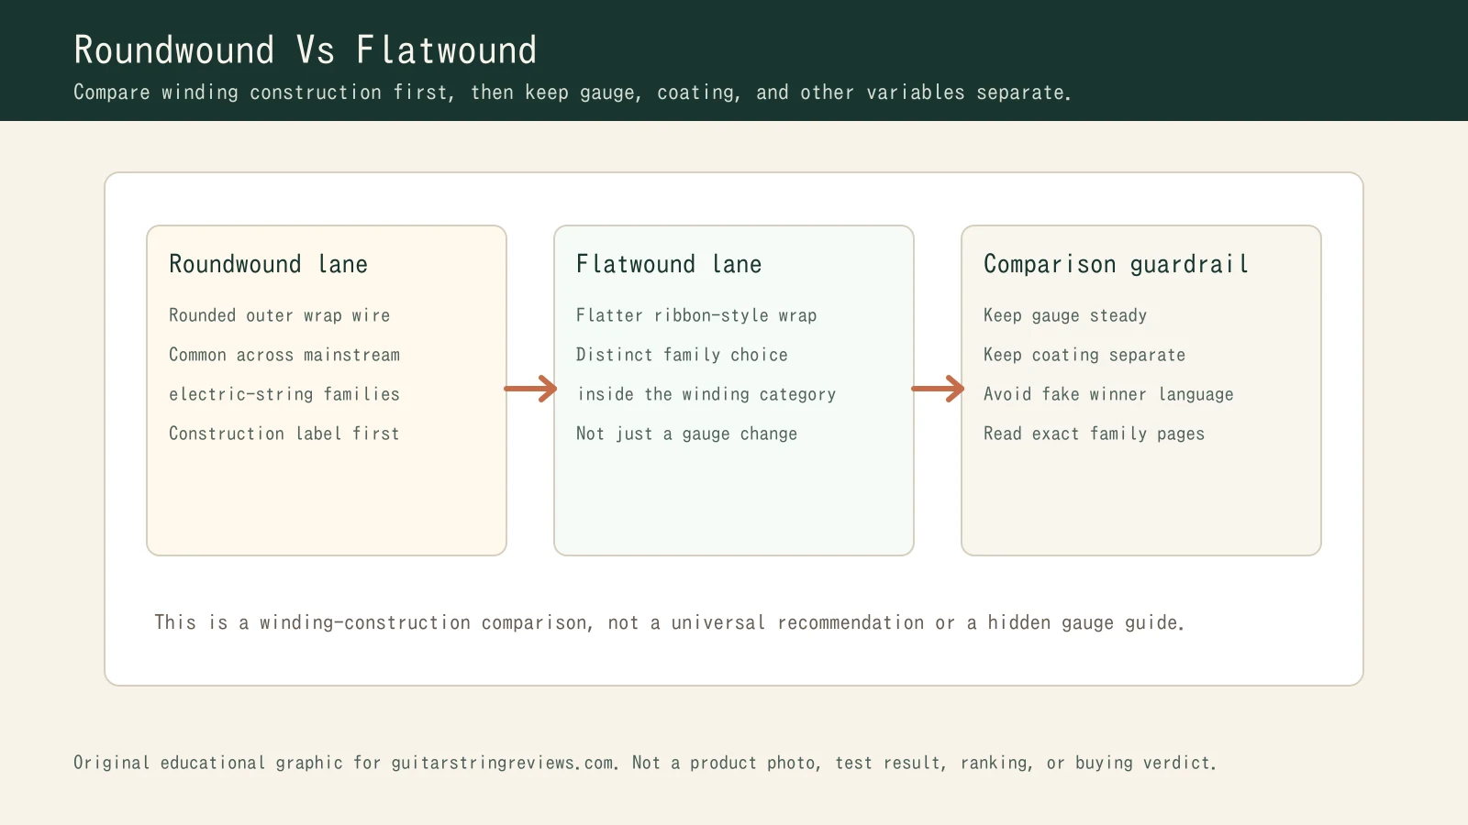Select the Avoid fake winner language item
1468x825 pixels.
[1108, 394]
